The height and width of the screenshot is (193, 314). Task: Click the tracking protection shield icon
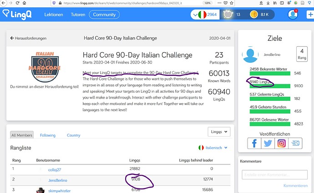tap(54, 3)
